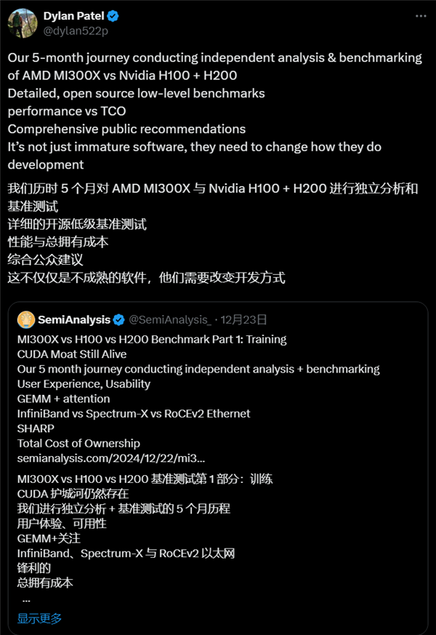Click the SemiAnalysis profile avatar in quoted tweet
The height and width of the screenshot is (635, 436).
pyautogui.click(x=27, y=319)
